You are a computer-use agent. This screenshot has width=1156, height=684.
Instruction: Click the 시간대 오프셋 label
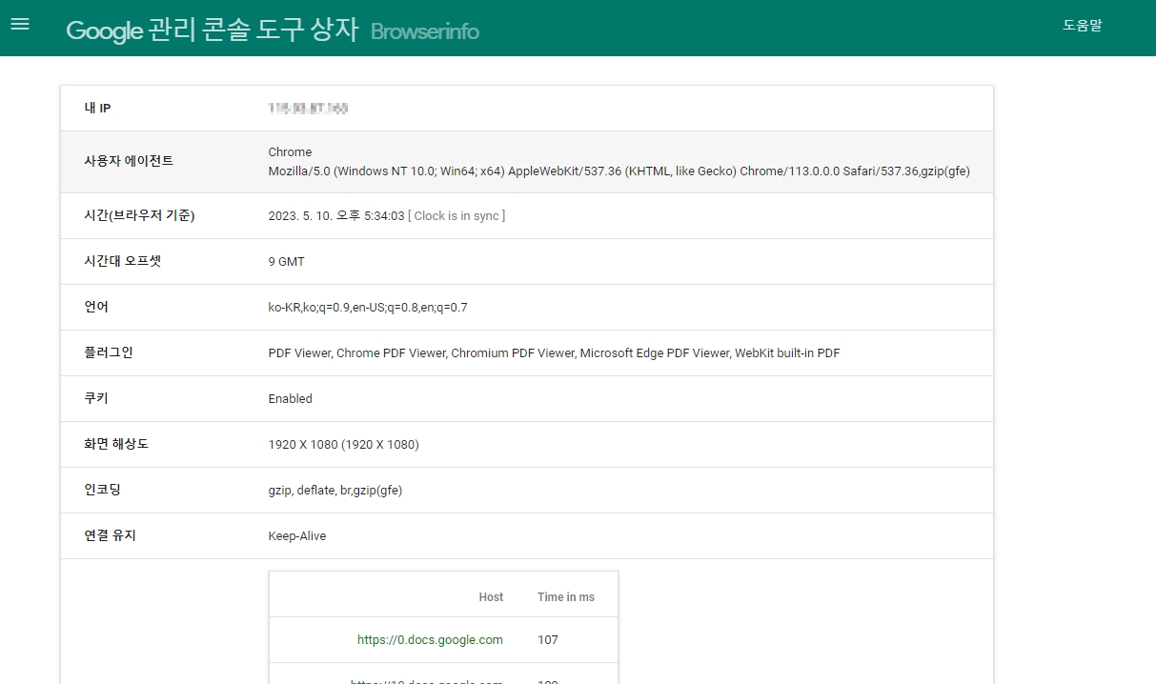123,261
